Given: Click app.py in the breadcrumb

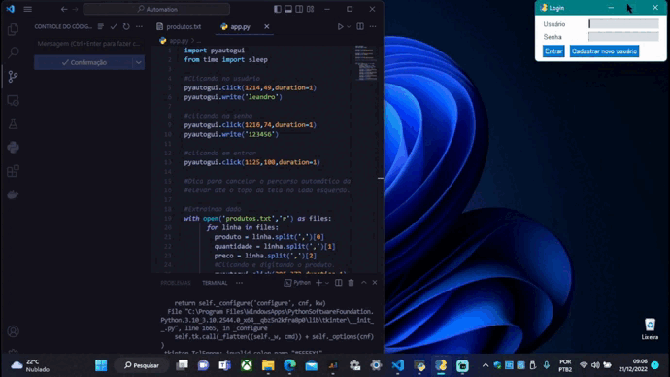Looking at the screenshot, I should click(x=179, y=41).
